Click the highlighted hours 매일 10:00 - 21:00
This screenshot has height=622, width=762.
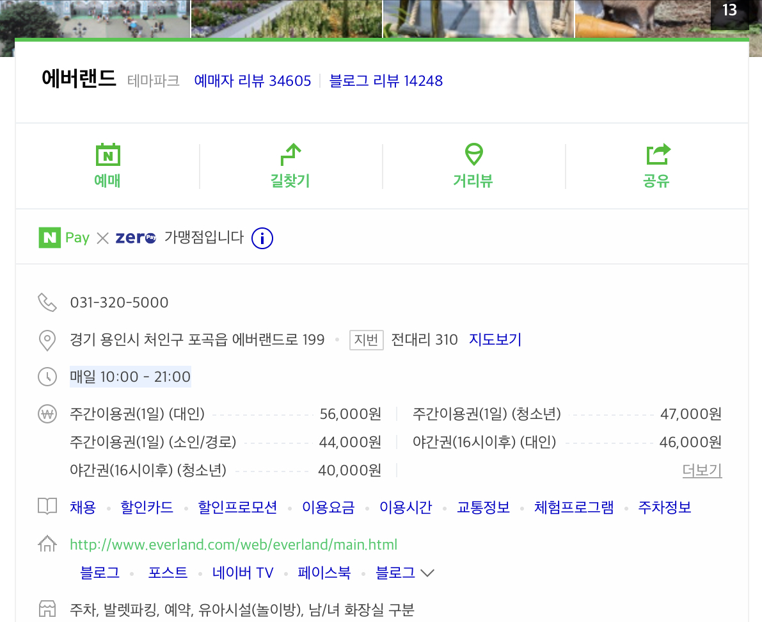tap(131, 377)
